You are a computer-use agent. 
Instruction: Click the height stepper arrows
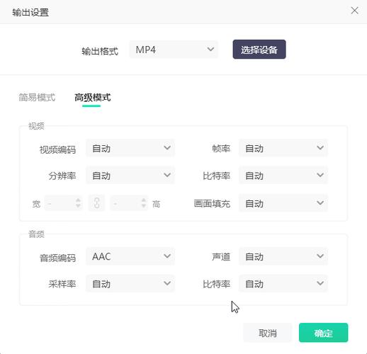(144, 203)
